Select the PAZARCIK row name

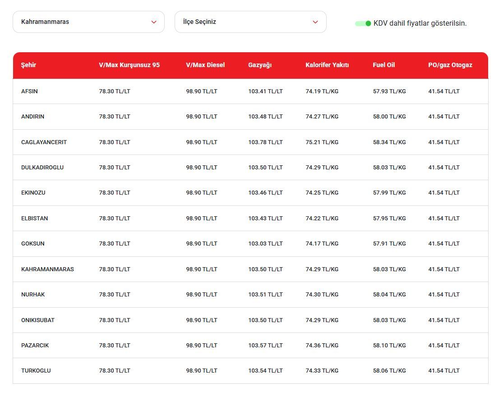coord(35,346)
